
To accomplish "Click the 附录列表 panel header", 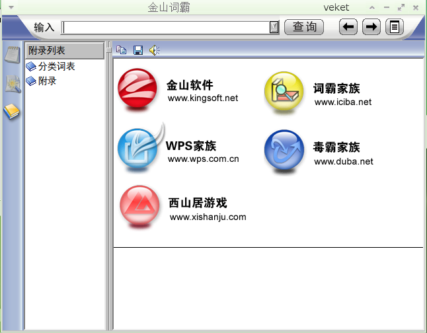I will (x=65, y=50).
